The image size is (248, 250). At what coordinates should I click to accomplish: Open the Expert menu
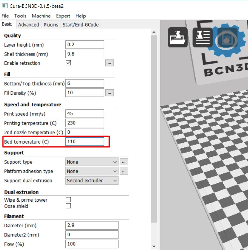pyautogui.click(x=63, y=16)
